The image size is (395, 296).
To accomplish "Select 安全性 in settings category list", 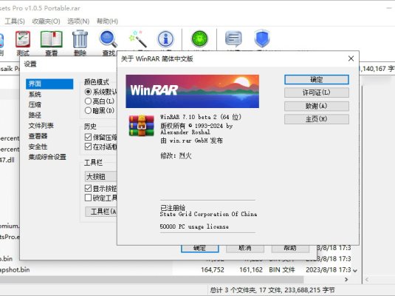I will pos(38,147).
